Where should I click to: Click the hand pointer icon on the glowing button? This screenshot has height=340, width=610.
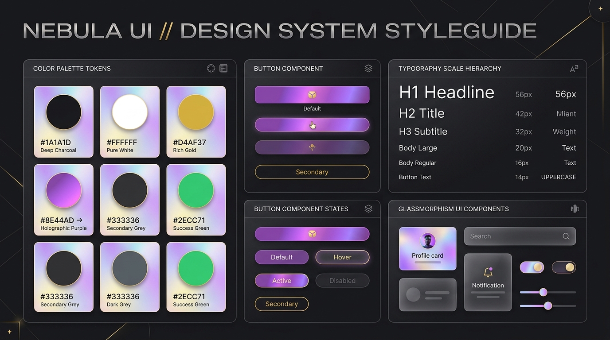[313, 125]
